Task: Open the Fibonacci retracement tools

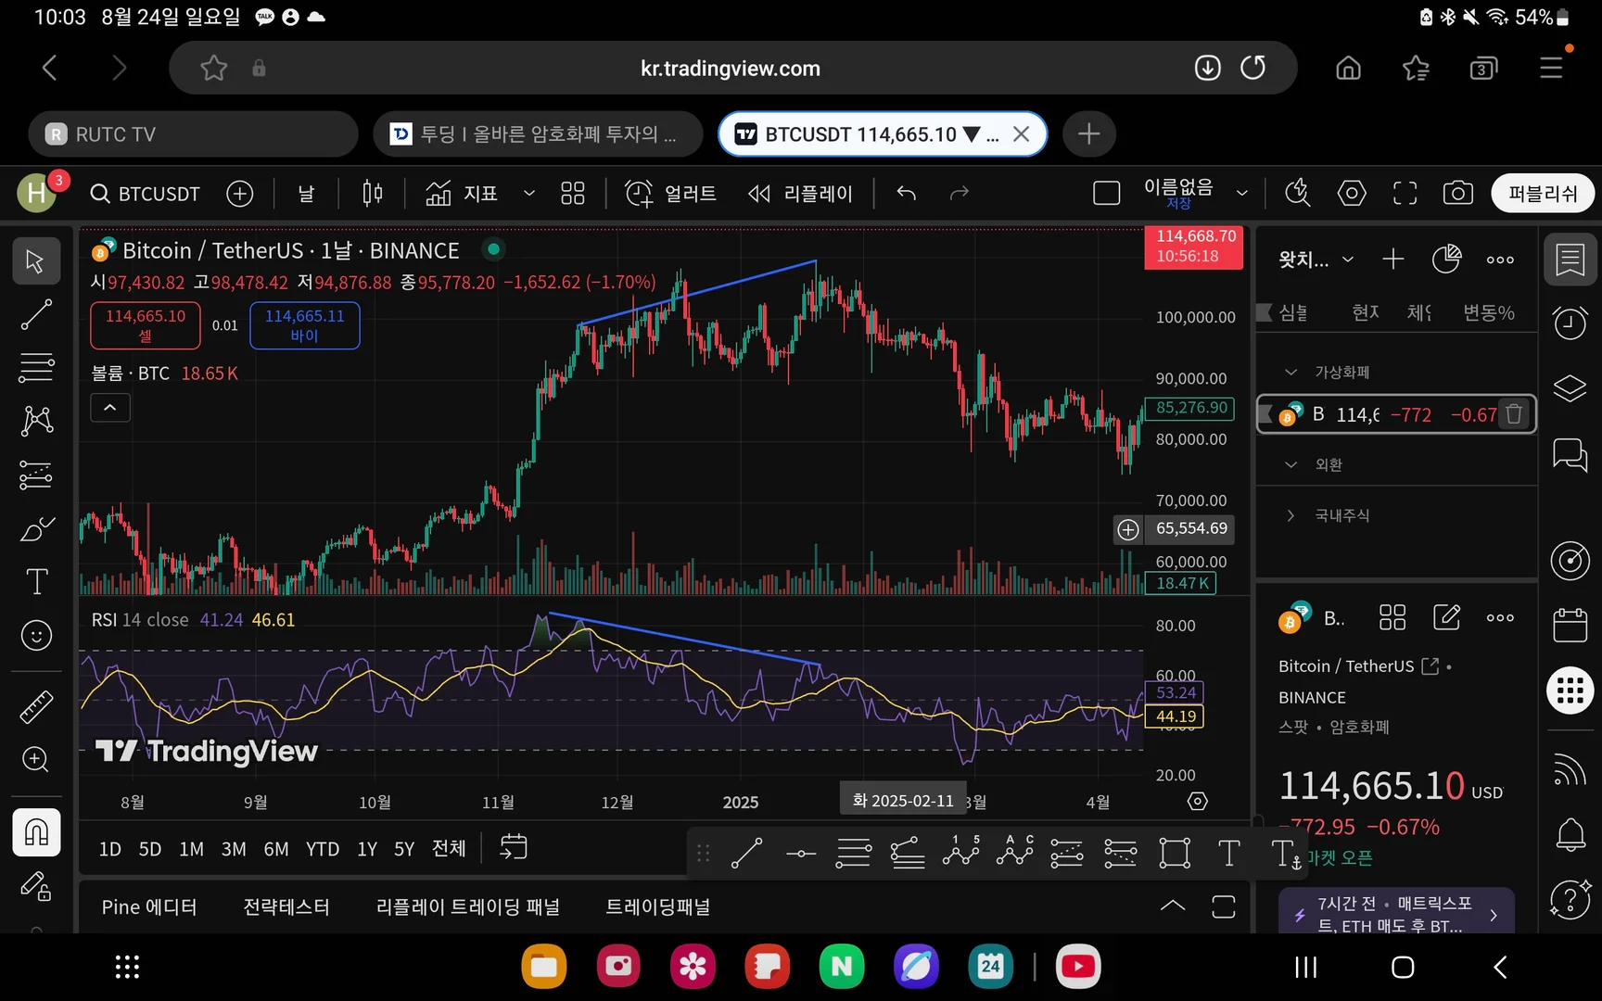Action: click(x=36, y=368)
